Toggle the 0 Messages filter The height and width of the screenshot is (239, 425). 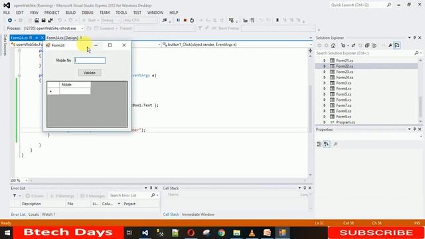pyautogui.click(x=93, y=196)
